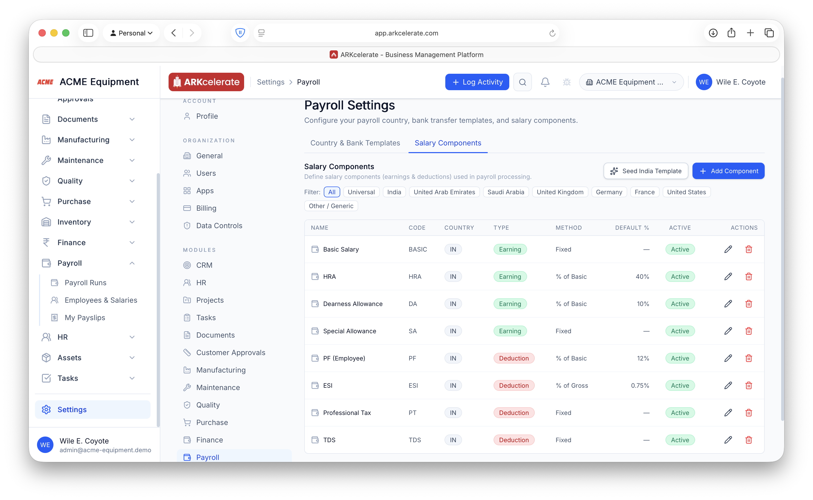Delete the TDS component

(x=749, y=440)
